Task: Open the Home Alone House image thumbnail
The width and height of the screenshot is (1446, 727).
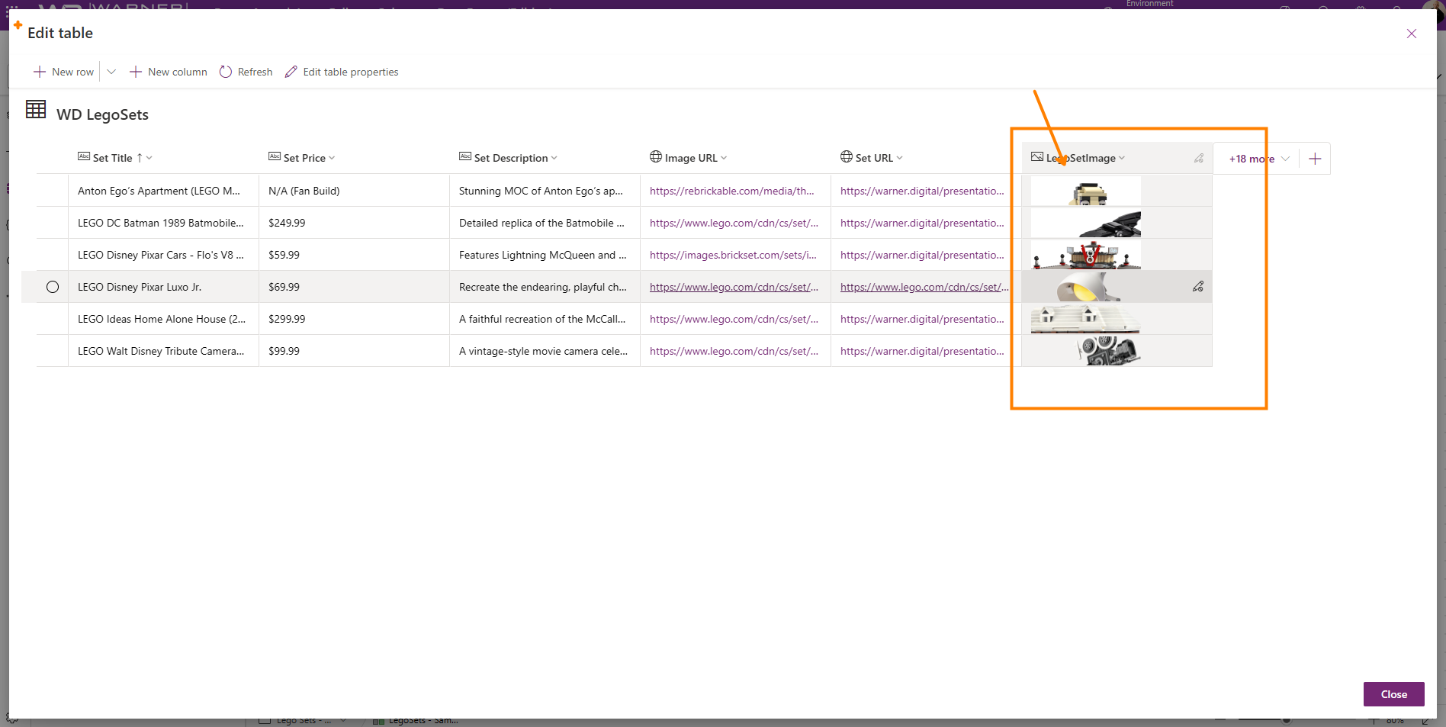Action: [1086, 319]
